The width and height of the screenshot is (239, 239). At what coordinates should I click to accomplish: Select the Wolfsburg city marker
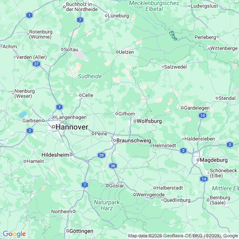tap(135, 121)
